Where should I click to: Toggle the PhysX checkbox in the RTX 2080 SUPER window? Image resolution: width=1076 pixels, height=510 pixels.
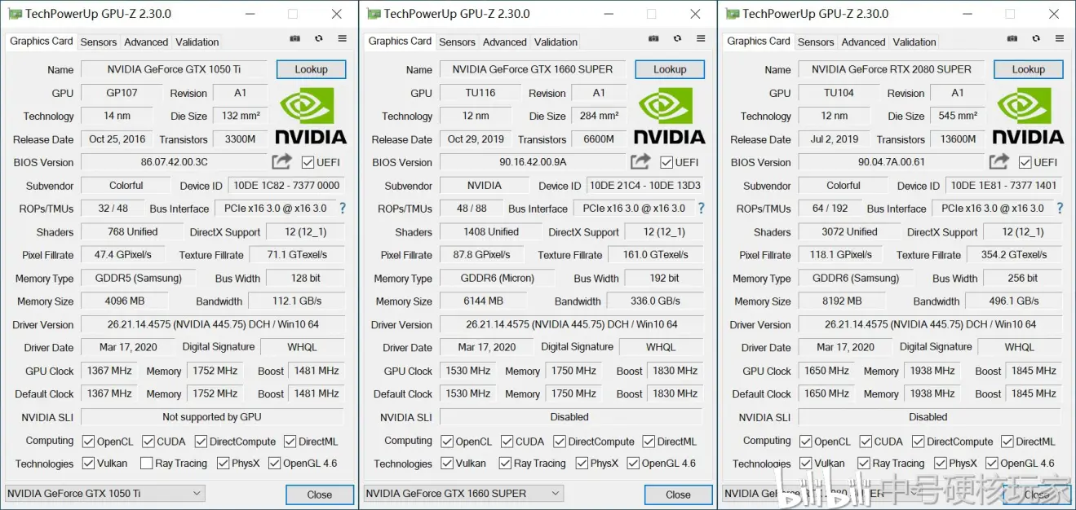point(940,464)
